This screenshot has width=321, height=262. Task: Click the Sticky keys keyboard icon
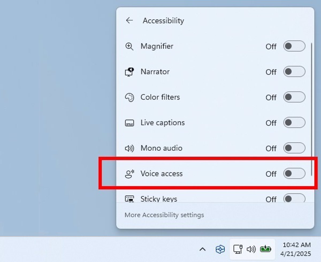click(129, 199)
